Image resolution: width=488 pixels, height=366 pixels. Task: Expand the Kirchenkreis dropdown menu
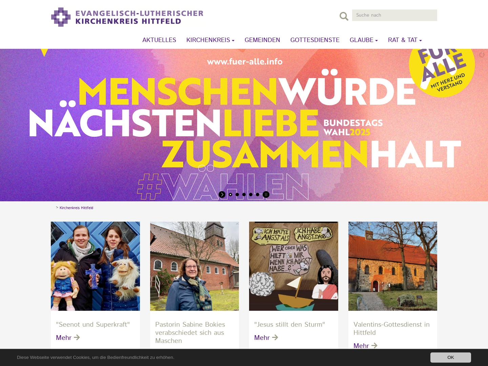click(x=210, y=40)
